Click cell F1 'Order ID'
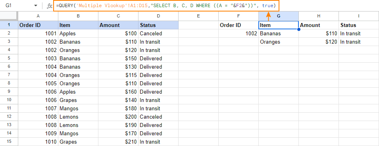The image size is (379, 146). click(239, 25)
